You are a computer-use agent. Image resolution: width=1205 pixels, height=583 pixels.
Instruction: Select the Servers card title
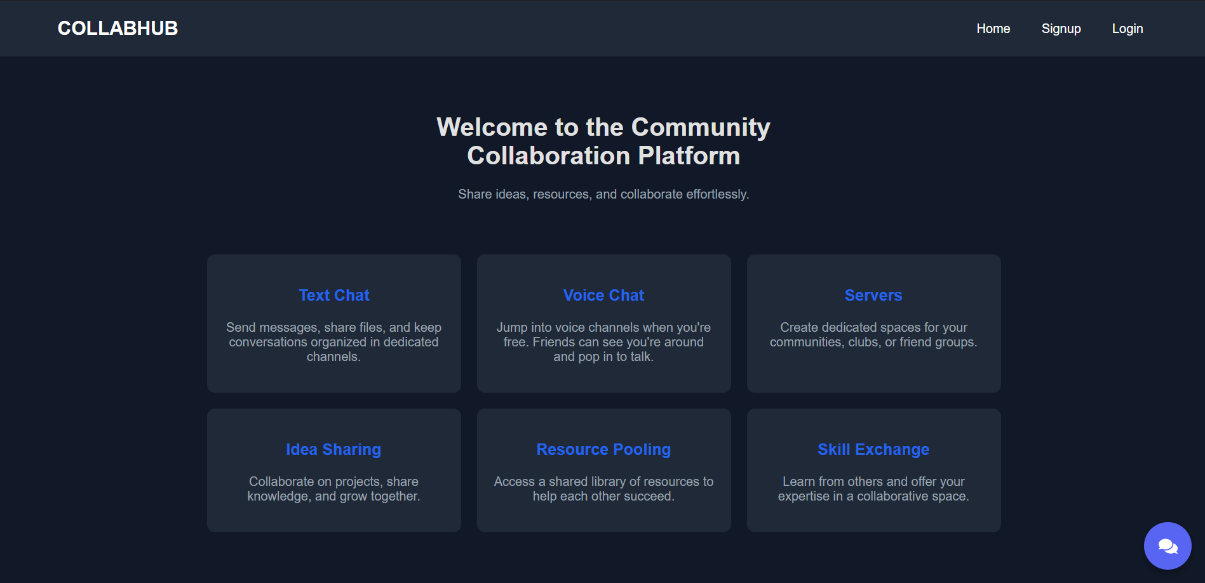point(873,295)
